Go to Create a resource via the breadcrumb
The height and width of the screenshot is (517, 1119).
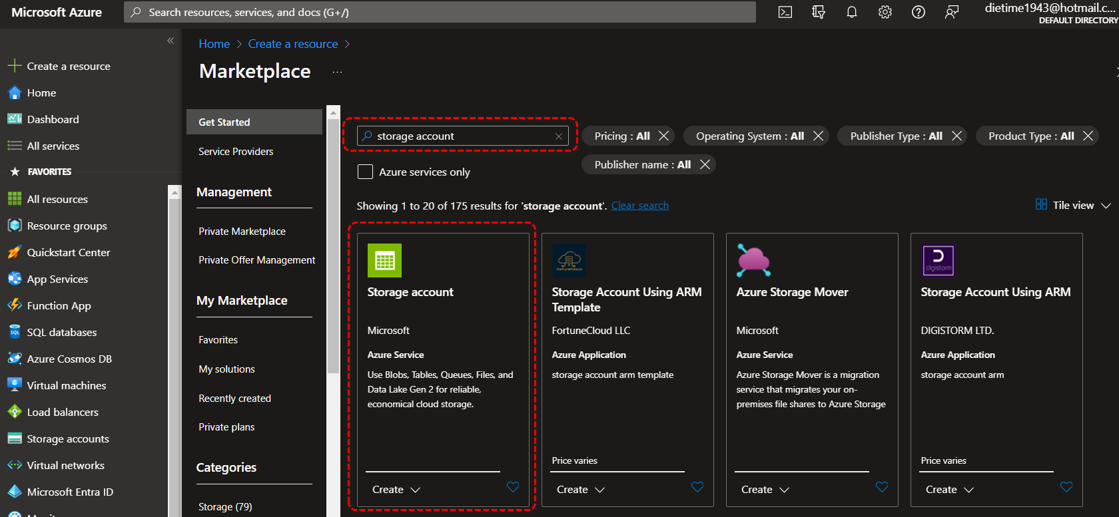[x=293, y=44]
